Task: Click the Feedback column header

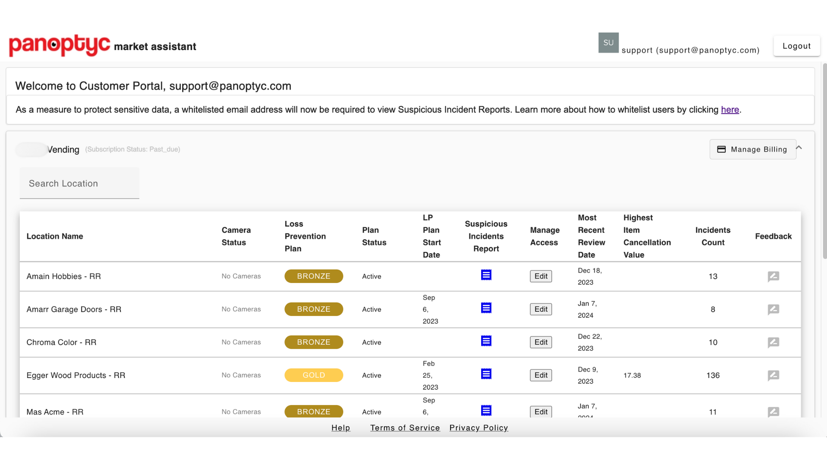Action: (773, 236)
